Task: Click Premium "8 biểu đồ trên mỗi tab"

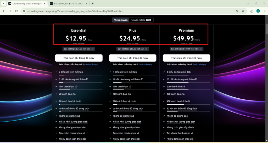Action: [x=178, y=72]
